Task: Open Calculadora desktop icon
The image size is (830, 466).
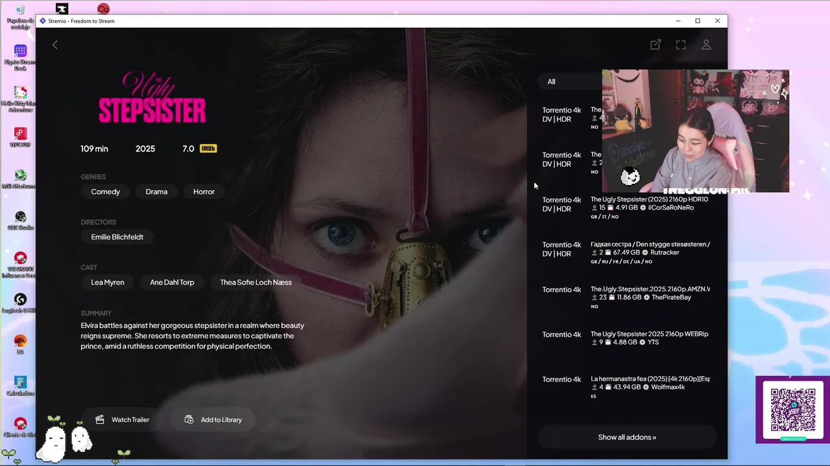Action: tap(20, 386)
